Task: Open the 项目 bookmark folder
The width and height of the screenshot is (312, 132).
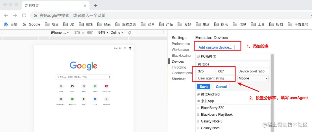Action: 52,24
